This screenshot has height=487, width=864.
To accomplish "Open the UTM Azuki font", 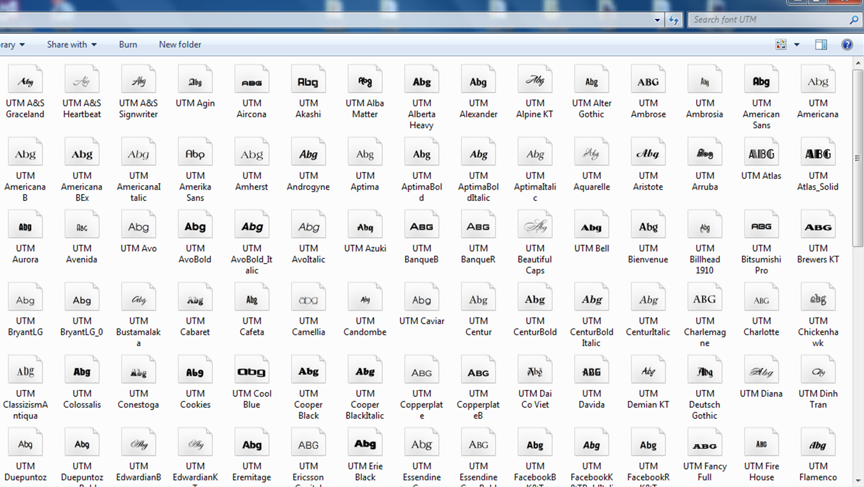I will coord(364,235).
